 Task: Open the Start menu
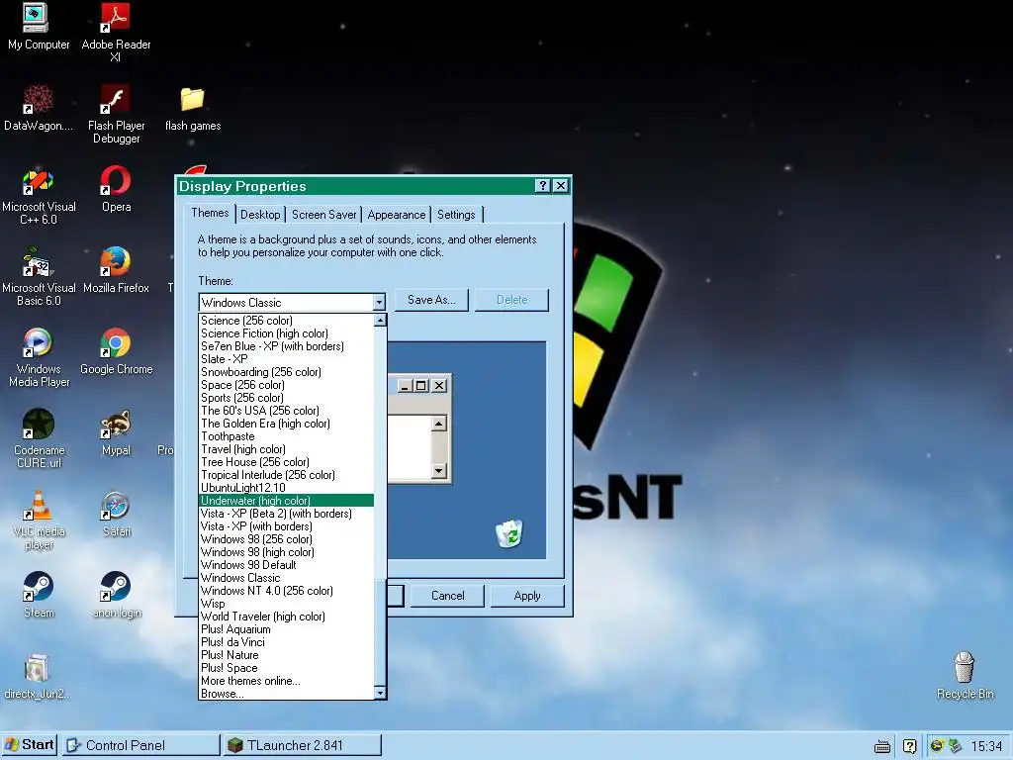(x=29, y=745)
